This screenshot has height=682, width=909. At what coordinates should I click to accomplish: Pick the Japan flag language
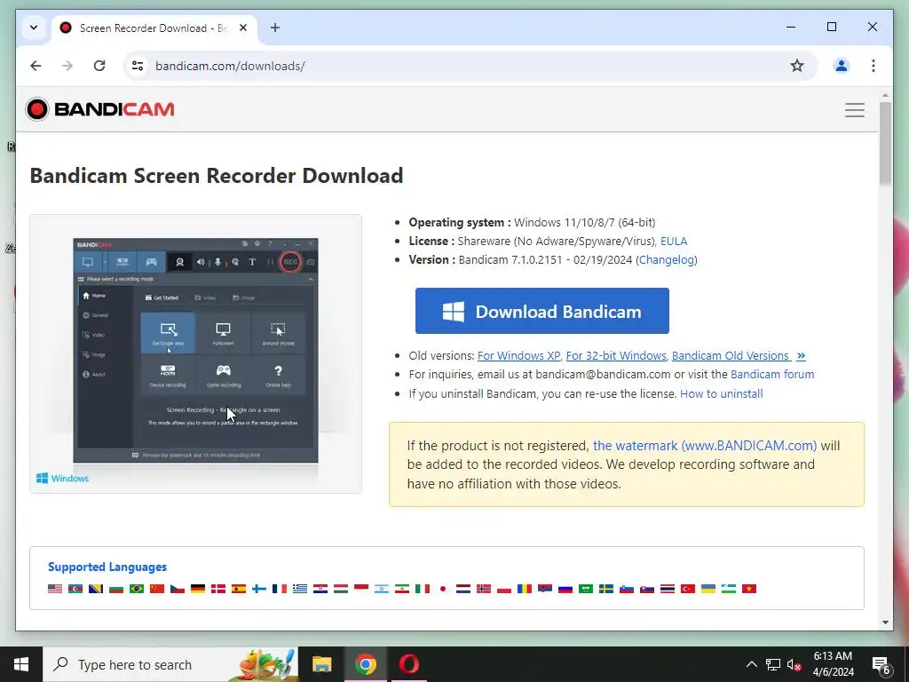443,589
